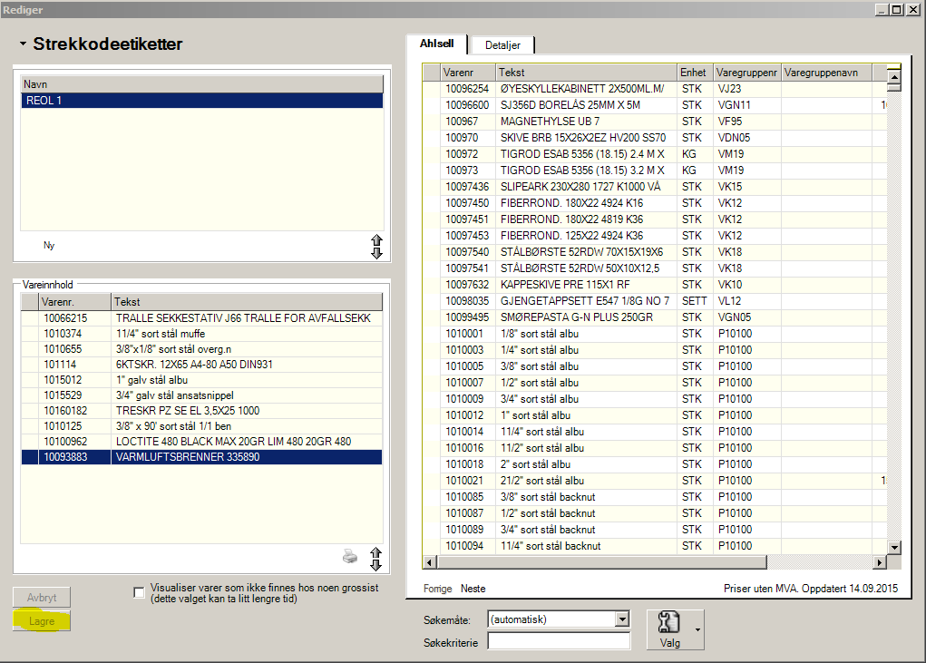926x663 pixels.
Task: Click the Avbryt button
Action: point(42,598)
